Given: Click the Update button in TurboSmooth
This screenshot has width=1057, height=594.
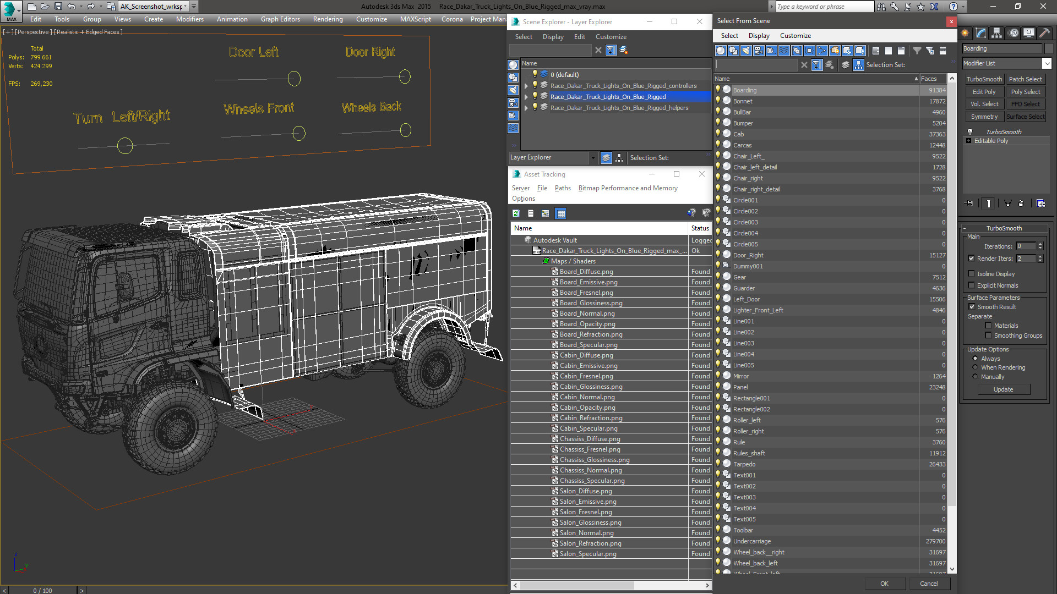Looking at the screenshot, I should [1003, 389].
